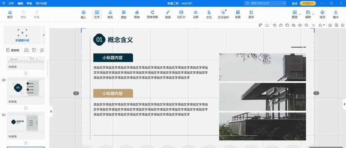This screenshot has height=148, width=346.
Task: Open the 用户反馈 menu
Action: click(x=41, y=4)
